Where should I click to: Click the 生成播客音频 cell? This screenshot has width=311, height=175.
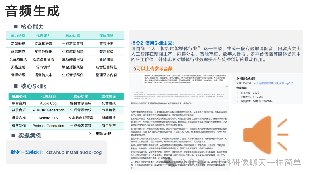tap(81, 126)
